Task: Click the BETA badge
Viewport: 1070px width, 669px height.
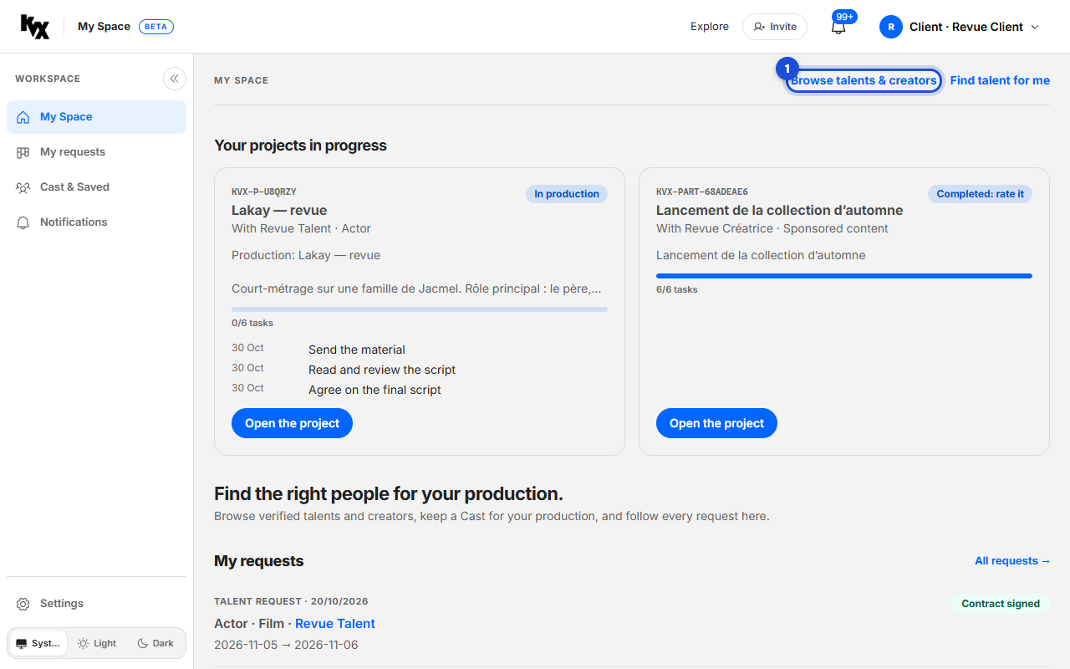Action: [x=156, y=27]
